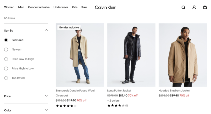Click the Calvin Klein logo
The width and height of the screenshot is (211, 114).
[105, 7]
